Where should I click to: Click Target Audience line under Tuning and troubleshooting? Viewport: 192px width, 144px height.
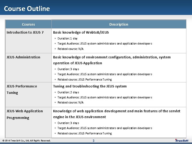point(105,97)
